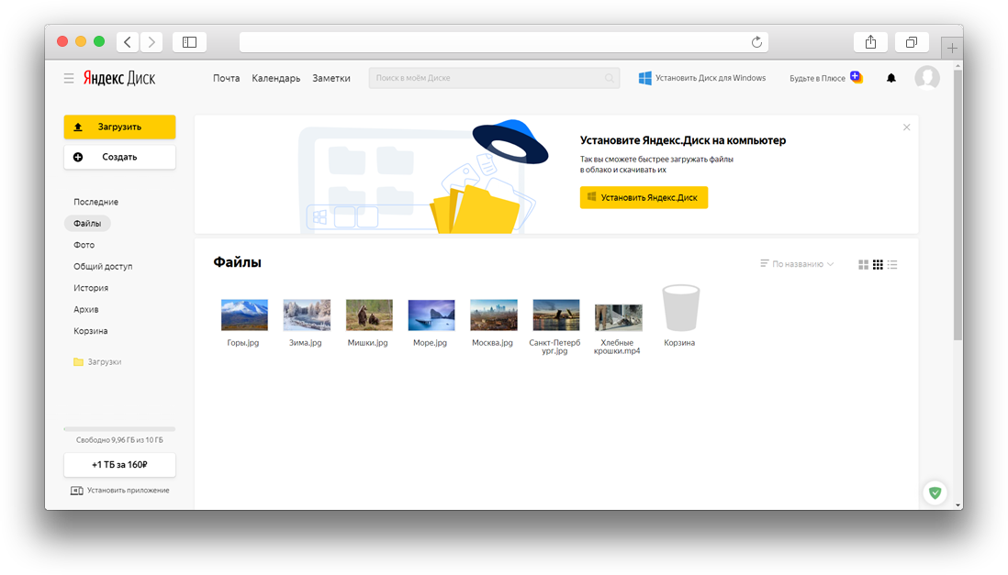Expand the share options in the browser toolbar

pos(870,41)
